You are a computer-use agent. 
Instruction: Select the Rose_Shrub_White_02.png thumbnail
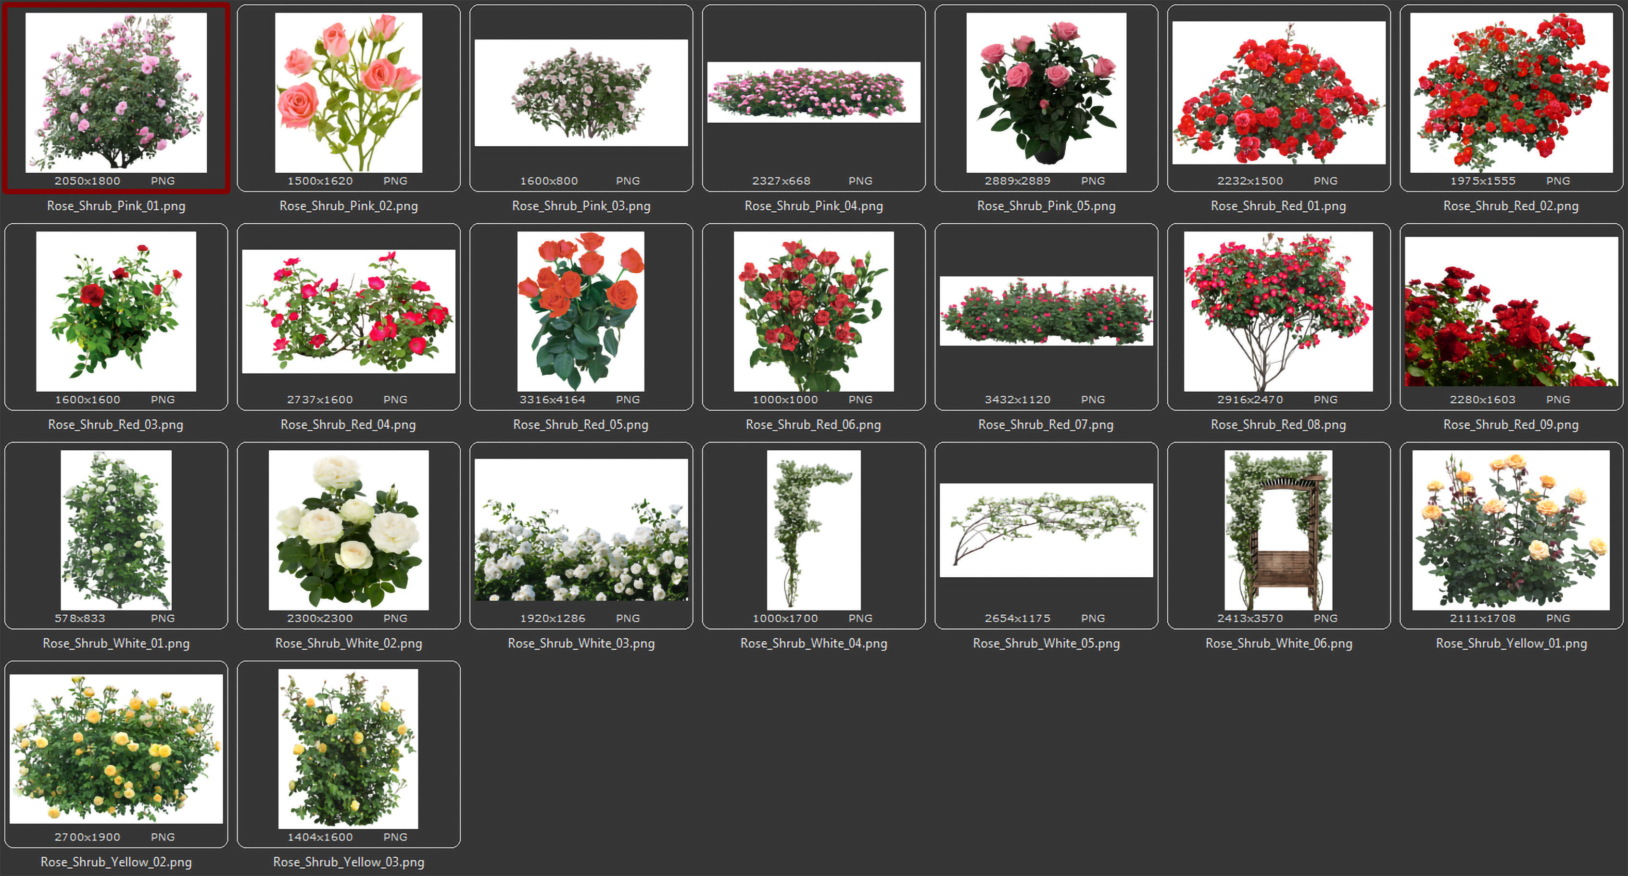pos(348,530)
